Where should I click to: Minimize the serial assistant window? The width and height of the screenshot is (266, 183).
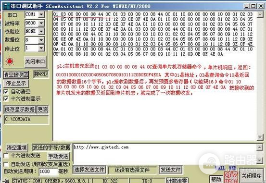[246, 6]
